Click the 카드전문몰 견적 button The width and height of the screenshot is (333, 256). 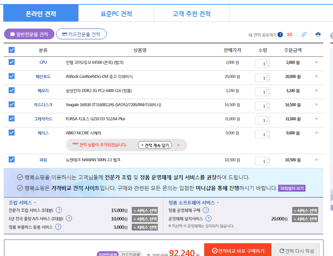coord(81,34)
